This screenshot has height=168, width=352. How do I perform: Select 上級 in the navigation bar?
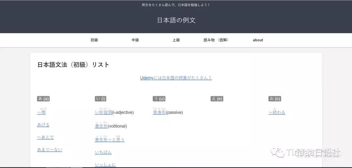[176, 40]
